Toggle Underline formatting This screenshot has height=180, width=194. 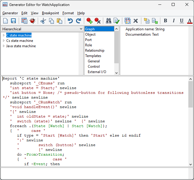(x=182, y=21)
